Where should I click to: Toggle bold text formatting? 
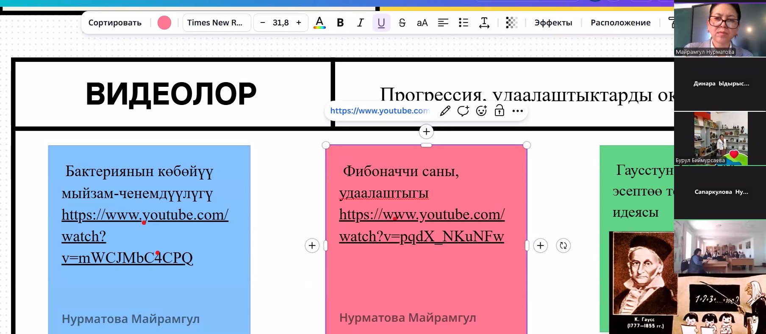[340, 23]
